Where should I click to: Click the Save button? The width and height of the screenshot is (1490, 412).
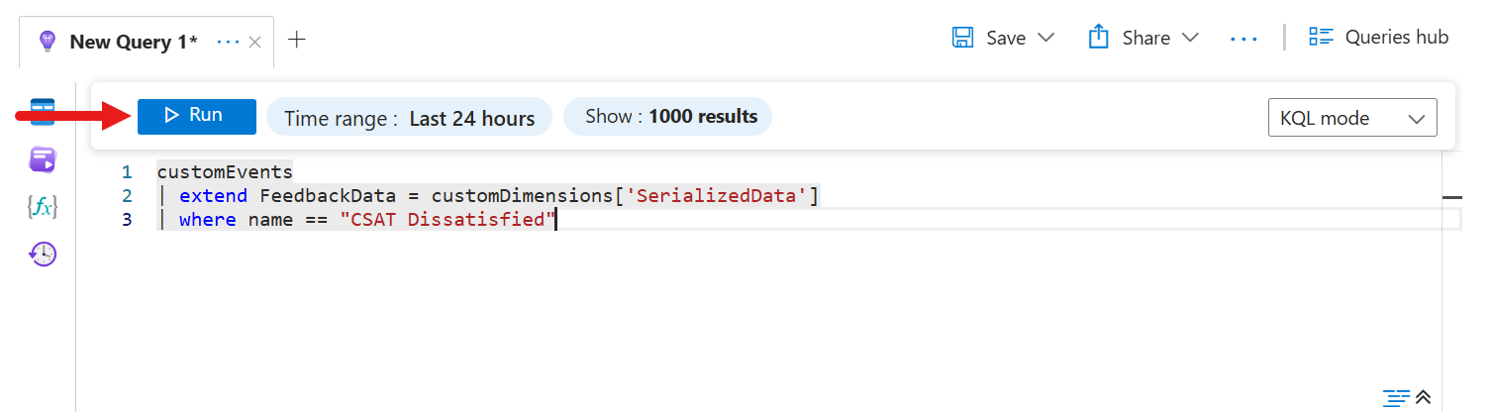click(x=989, y=39)
